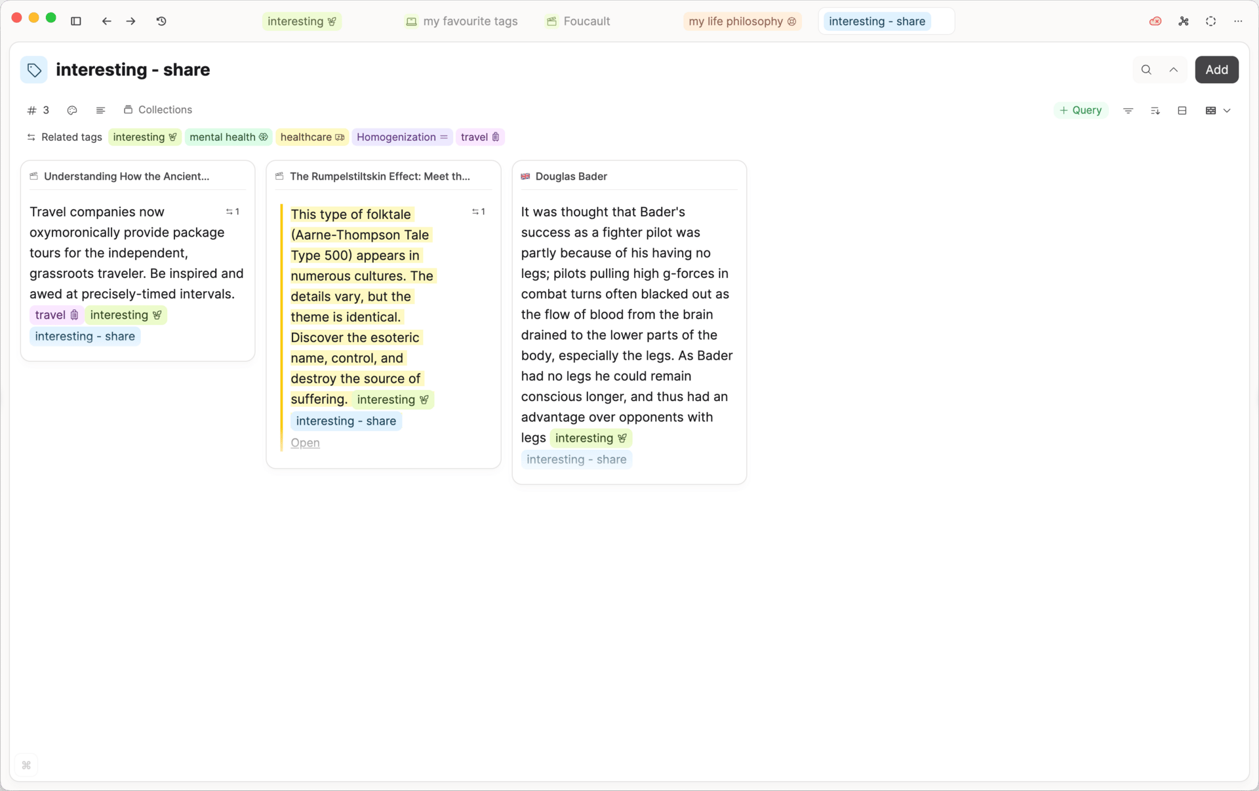Open the command palette icon bottom-left
The height and width of the screenshot is (791, 1259).
point(26,765)
